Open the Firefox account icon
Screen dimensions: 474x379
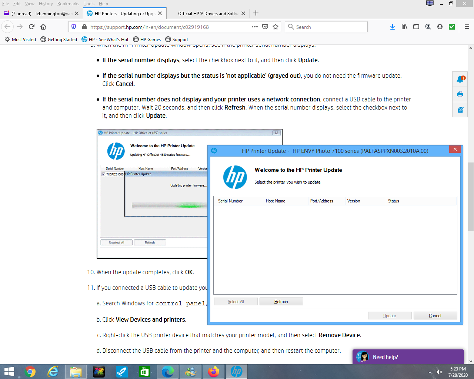pyautogui.click(x=440, y=27)
